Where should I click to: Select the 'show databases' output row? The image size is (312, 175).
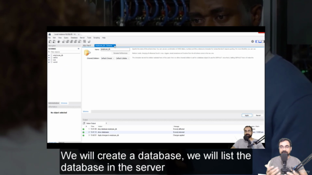click(x=173, y=132)
